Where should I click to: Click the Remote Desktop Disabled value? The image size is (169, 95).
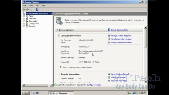(82, 58)
